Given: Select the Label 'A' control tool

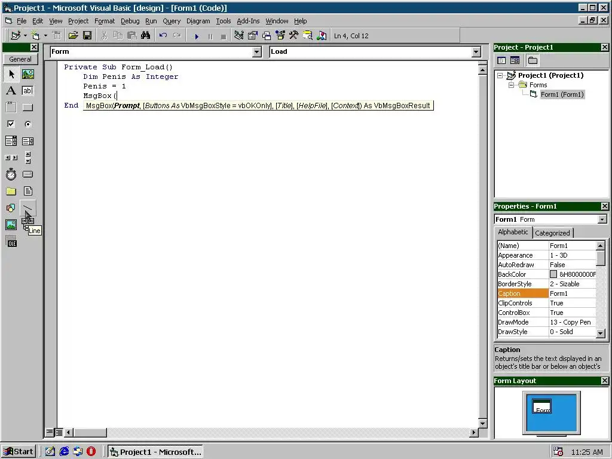Looking at the screenshot, I should [x=11, y=91].
